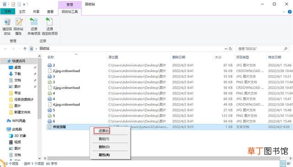This screenshot has width=293, height=167.
Task: Choose 属性(R) in the context menu
Action: pyautogui.click(x=104, y=155)
